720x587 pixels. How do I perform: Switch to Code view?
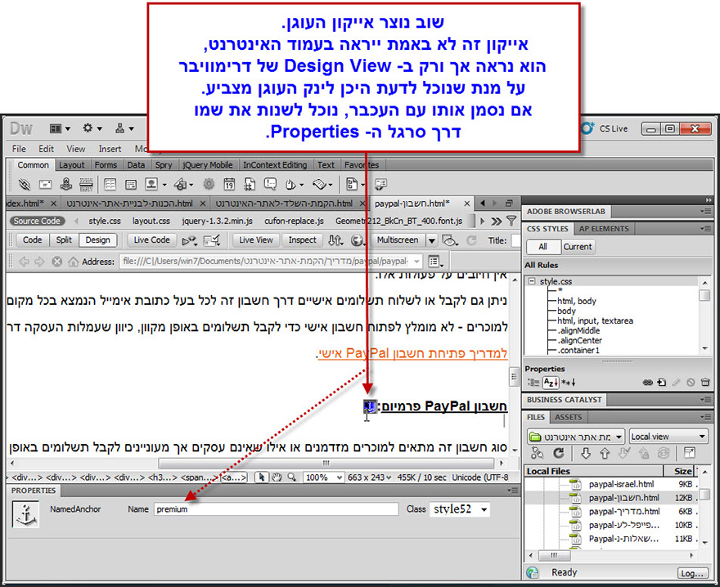pyautogui.click(x=32, y=240)
